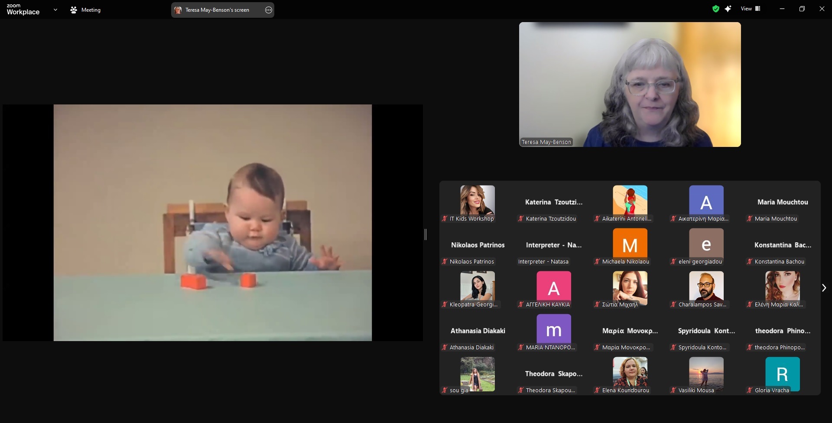Click the shared baby video
Screen dimensions: 832x423
point(213,223)
